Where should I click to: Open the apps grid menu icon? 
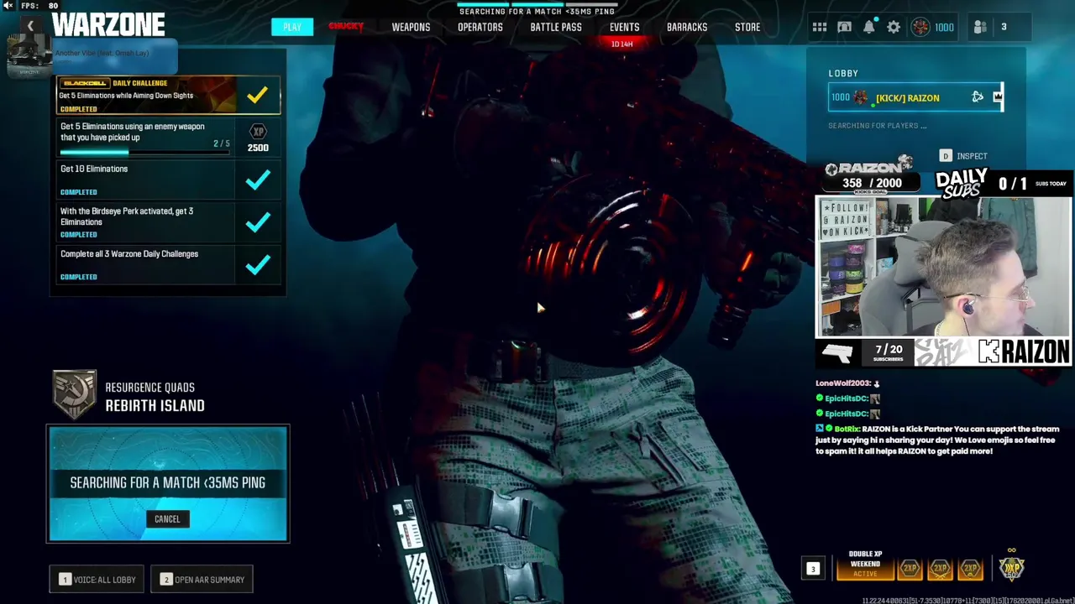pos(819,27)
